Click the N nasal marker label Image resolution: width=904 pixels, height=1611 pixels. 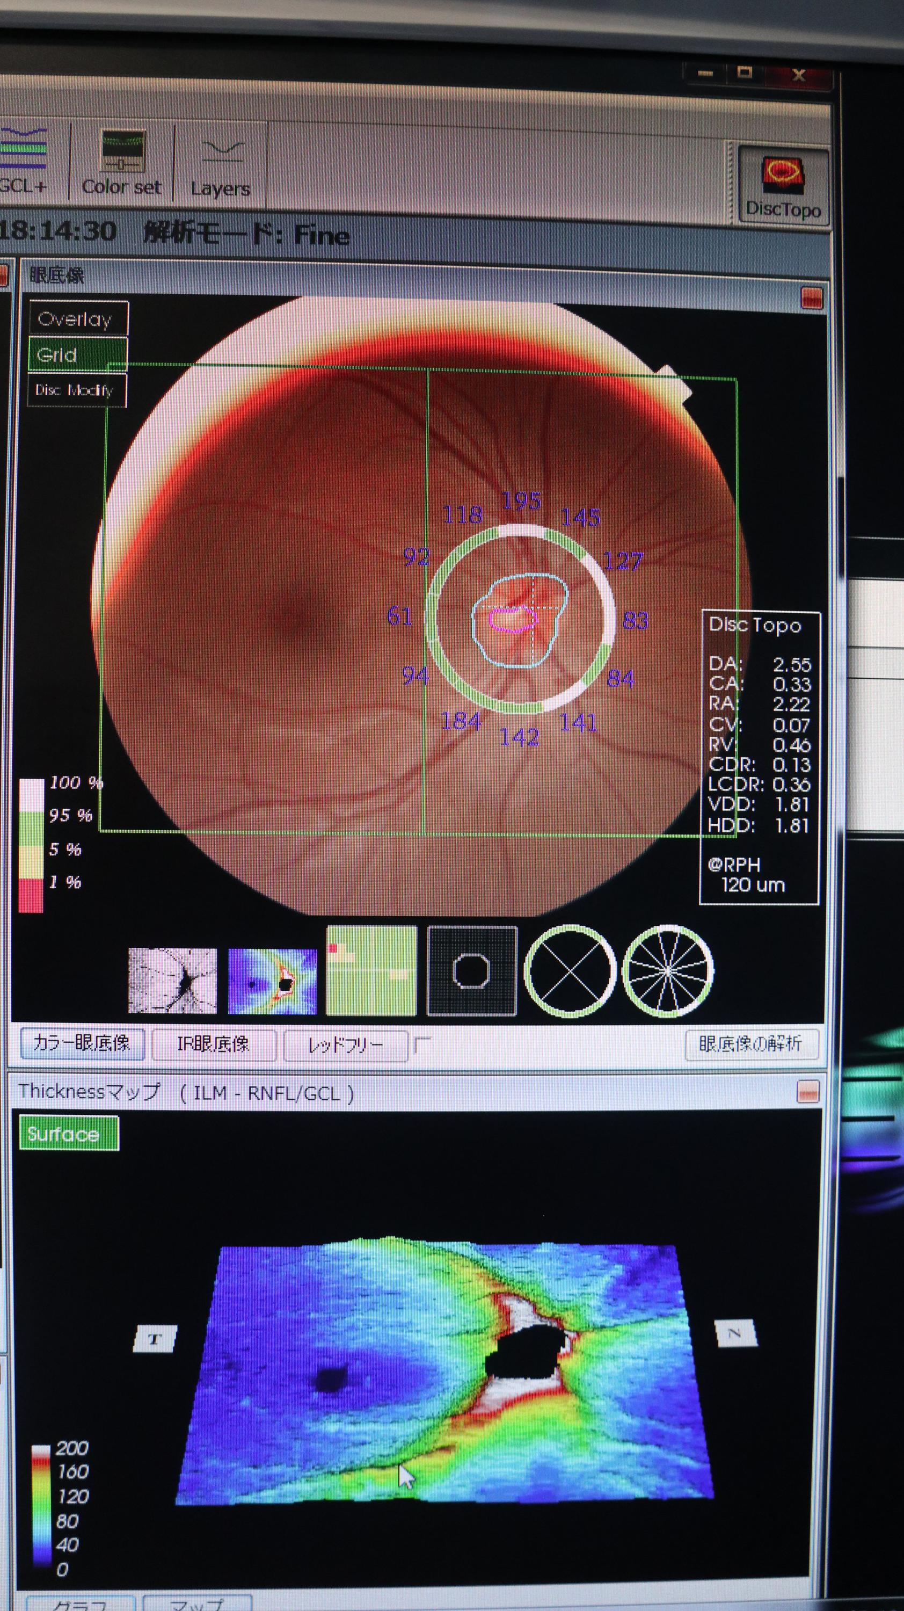pos(735,1333)
